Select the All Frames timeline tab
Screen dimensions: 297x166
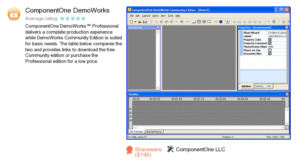pyautogui.click(x=136, y=132)
